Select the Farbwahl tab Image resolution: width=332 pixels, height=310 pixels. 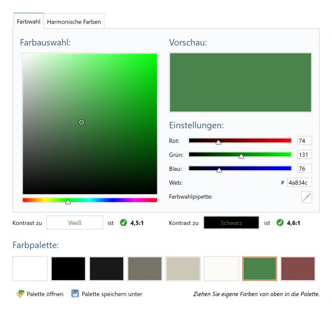pos(29,21)
